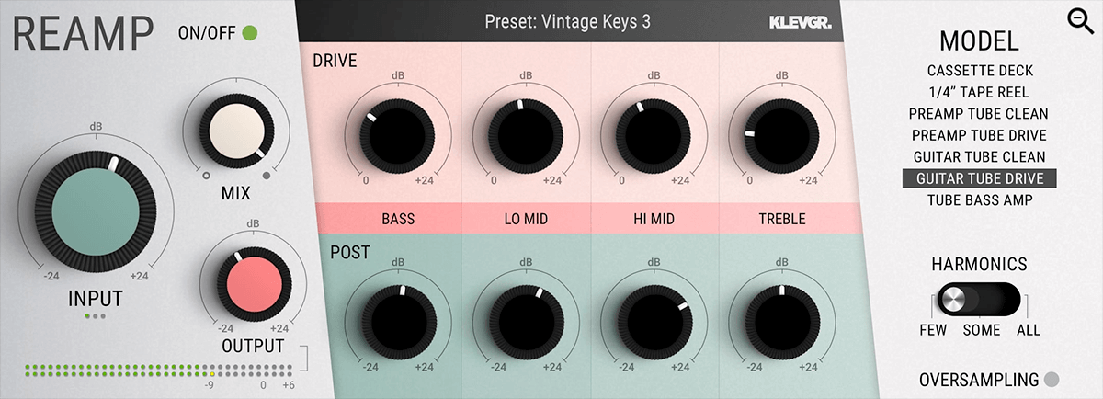1103x399 pixels.
Task: Click the three dots below INPUT
Action: 94,316
